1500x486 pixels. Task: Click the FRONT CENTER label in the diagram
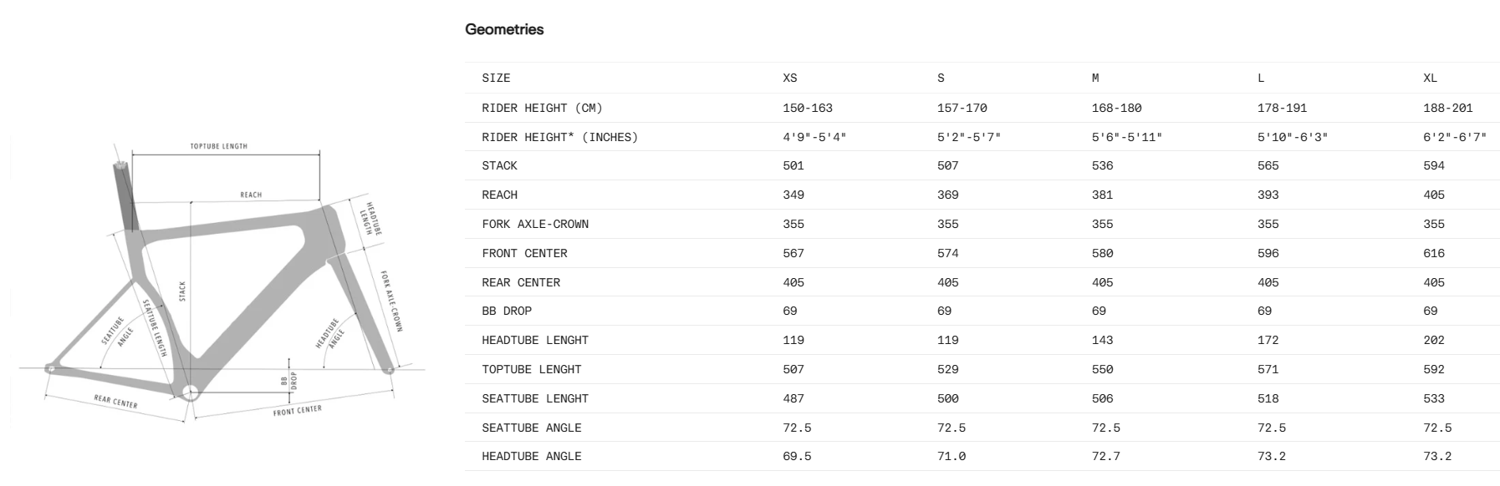[297, 410]
